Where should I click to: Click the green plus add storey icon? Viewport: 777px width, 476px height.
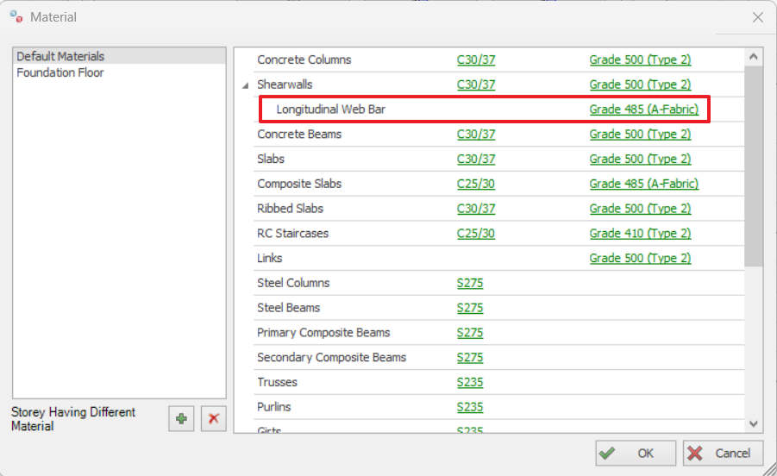click(181, 419)
